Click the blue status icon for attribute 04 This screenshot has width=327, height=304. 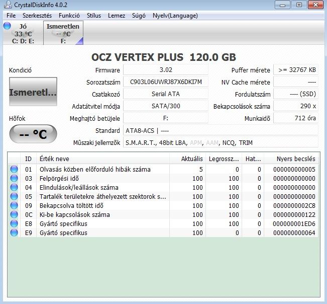(x=14, y=187)
